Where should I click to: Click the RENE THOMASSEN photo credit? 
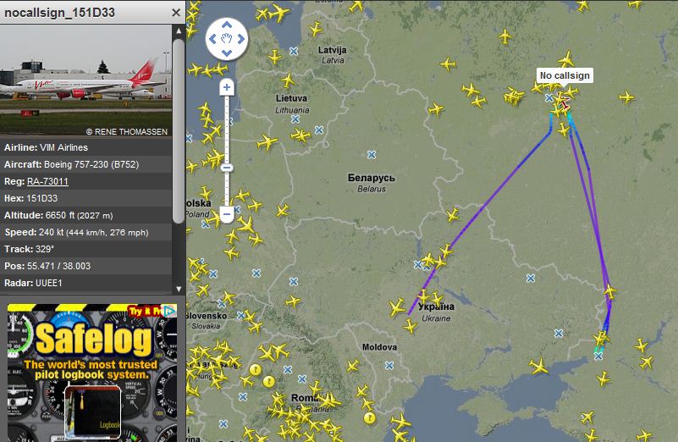click(x=126, y=131)
